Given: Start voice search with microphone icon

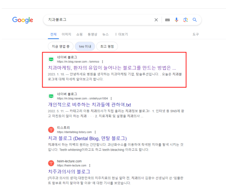Looking at the screenshot, I should (x=176, y=20).
